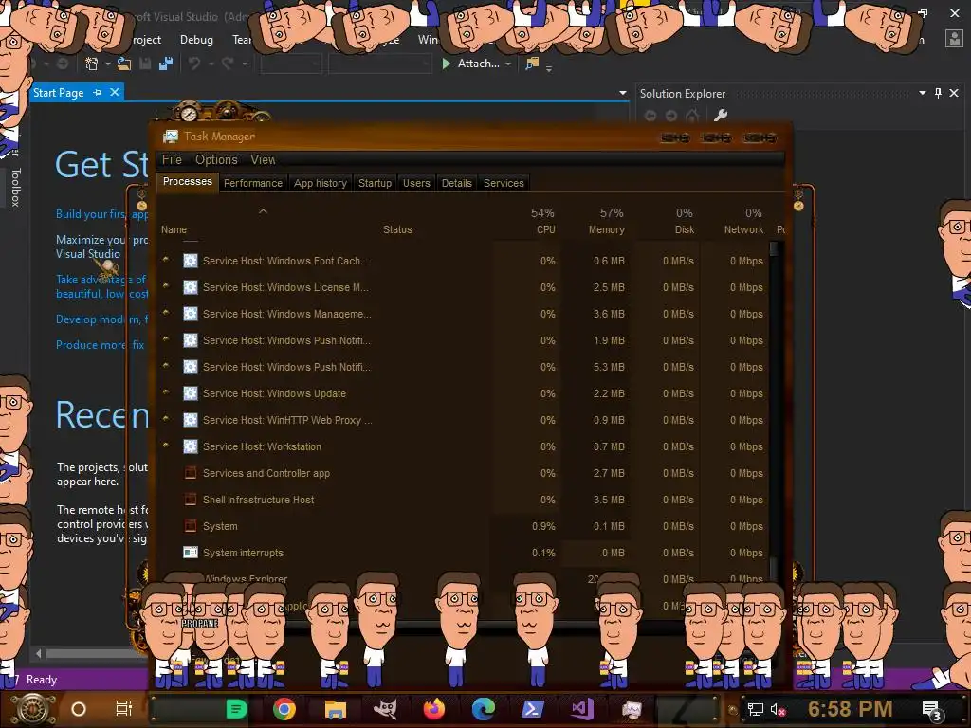Switch to the Performance tab

click(252, 183)
